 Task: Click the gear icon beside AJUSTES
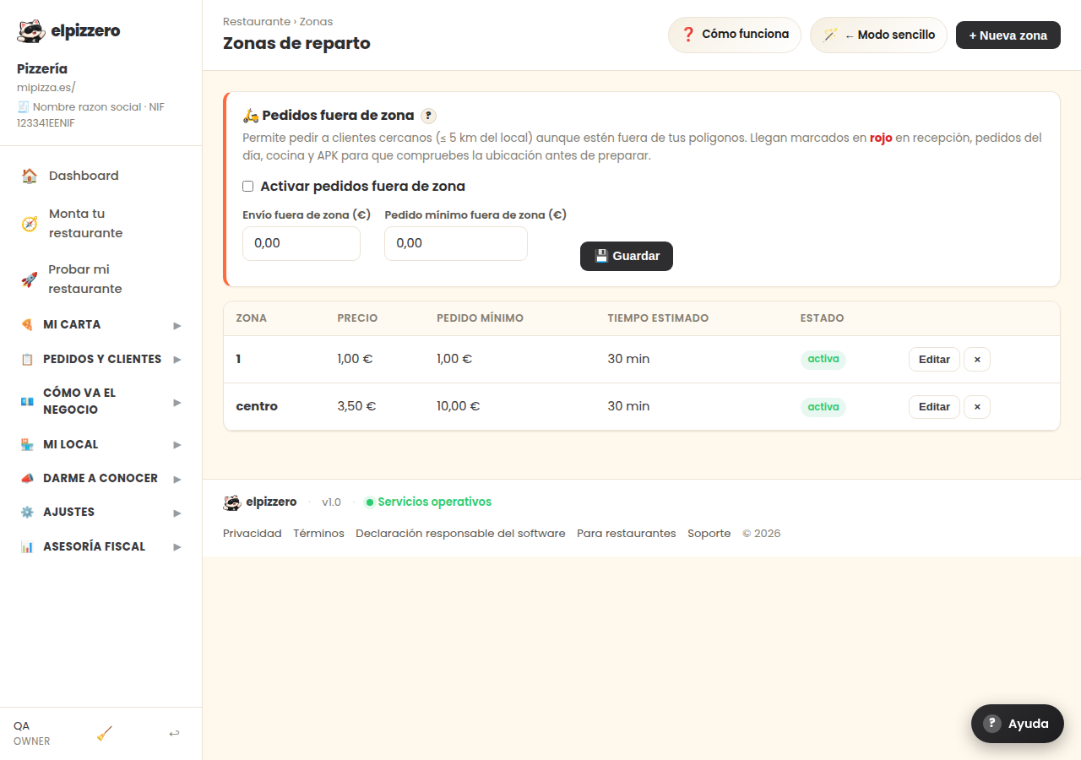[27, 513]
